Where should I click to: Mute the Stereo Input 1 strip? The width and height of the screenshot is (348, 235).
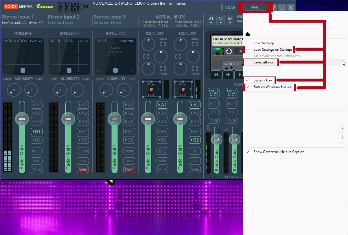point(37,170)
